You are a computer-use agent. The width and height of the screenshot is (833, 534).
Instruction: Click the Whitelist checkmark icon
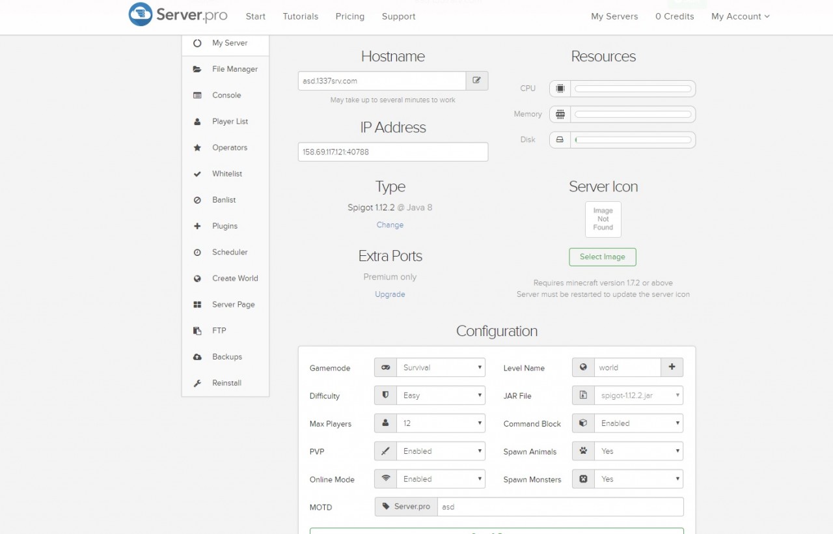(197, 174)
